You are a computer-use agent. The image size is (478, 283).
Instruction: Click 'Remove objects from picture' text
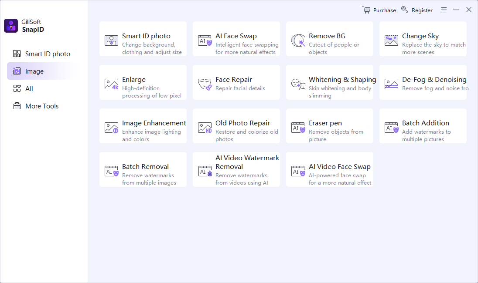coord(336,135)
